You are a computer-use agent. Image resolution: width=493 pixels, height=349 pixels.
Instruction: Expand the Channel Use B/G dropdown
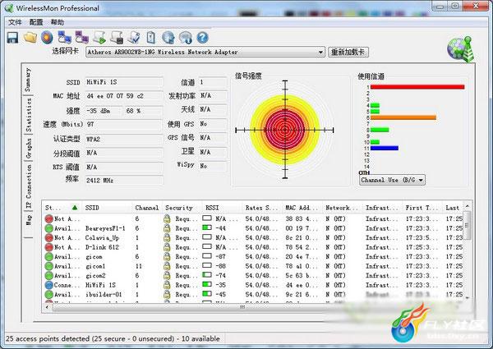421,180
